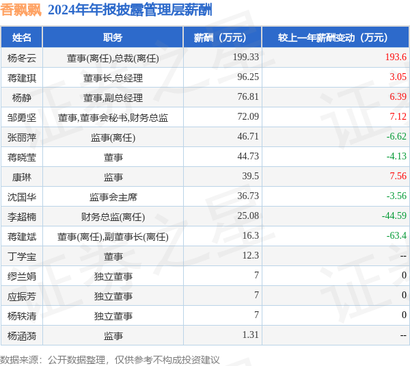Click the position 董事(离任),副董事长(离任)
The image size is (410, 366).
(113, 237)
